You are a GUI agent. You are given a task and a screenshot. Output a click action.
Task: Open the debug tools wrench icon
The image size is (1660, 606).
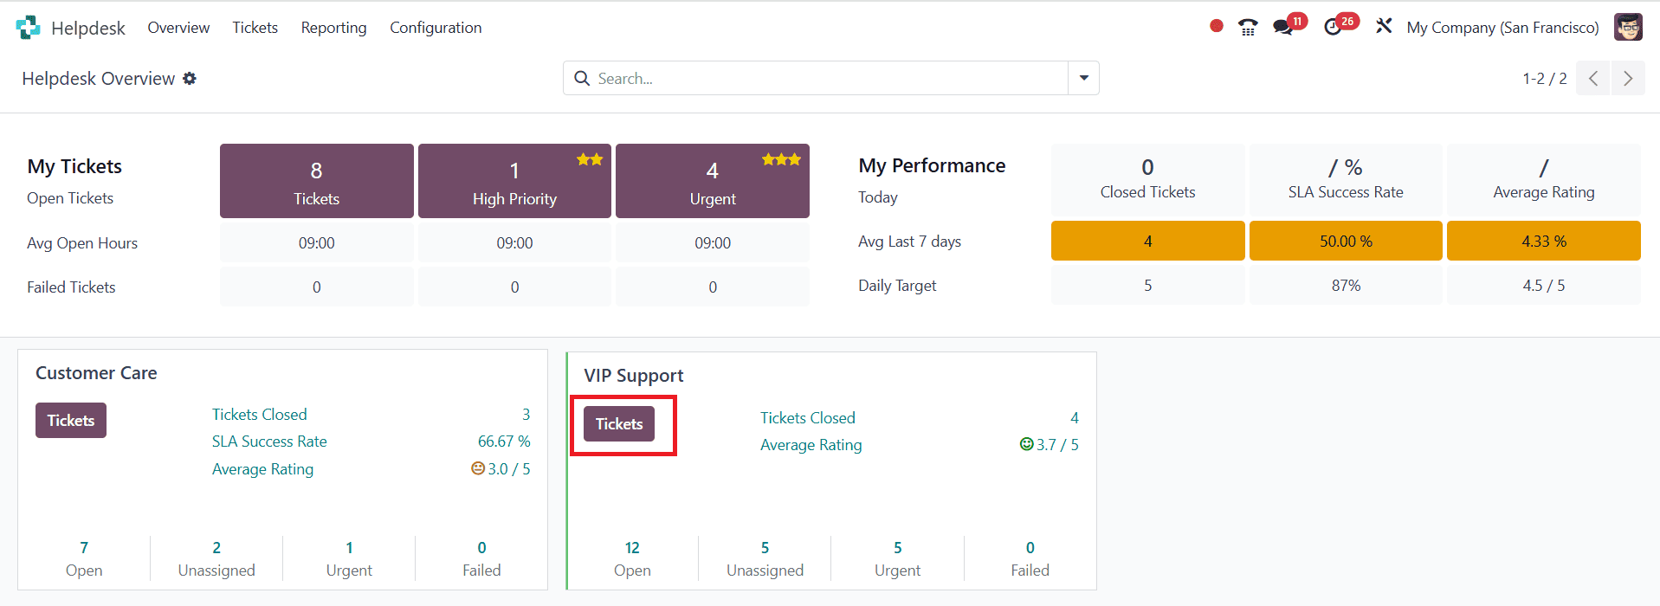[1384, 26]
